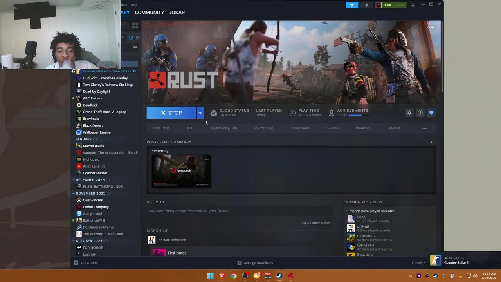Collapse the OCTOBER 2025 group
This screenshot has height=282, width=501.
click(x=73, y=241)
